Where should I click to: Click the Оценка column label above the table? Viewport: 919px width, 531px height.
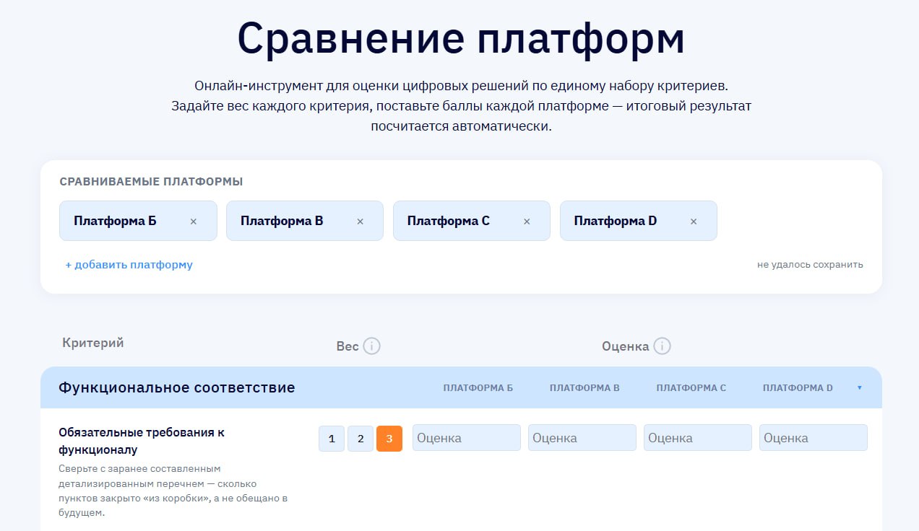(626, 346)
